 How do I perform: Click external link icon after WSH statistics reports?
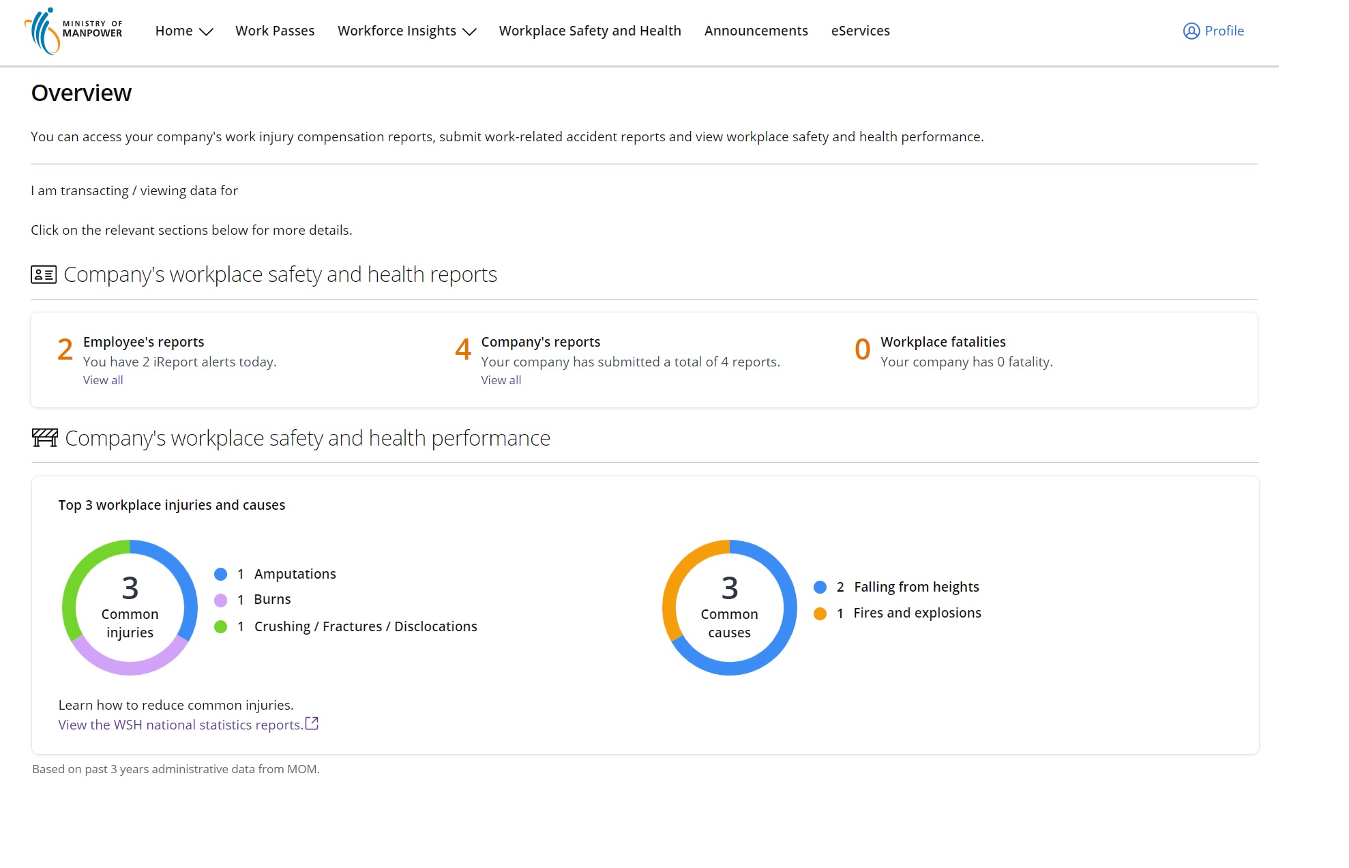[312, 723]
